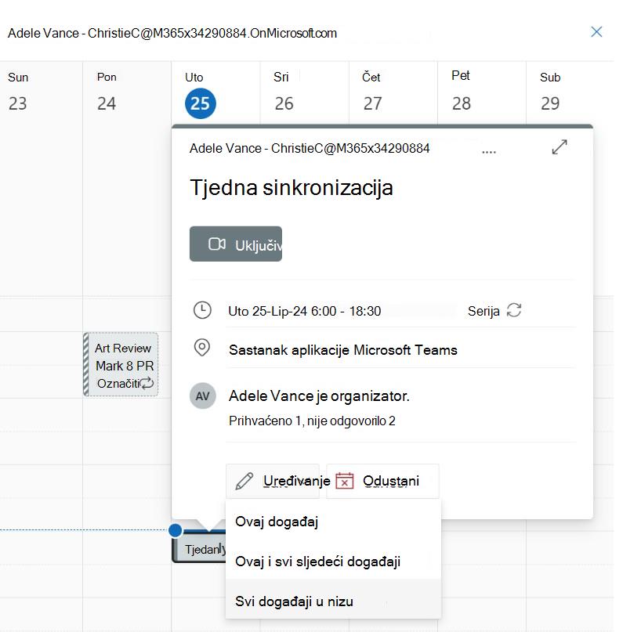
Task: Click the clock icon beside event time
Action: click(x=202, y=310)
